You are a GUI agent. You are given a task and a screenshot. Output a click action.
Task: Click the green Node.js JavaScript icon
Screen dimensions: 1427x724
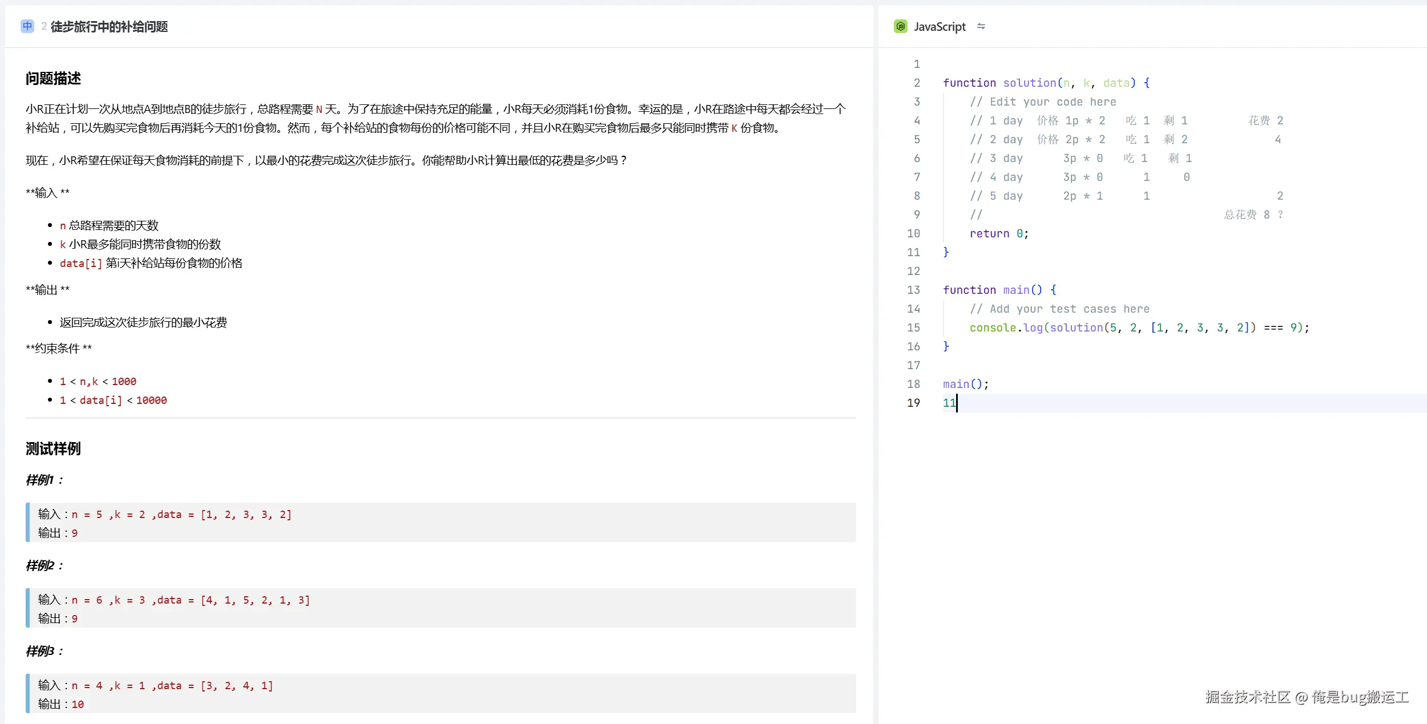coord(900,26)
